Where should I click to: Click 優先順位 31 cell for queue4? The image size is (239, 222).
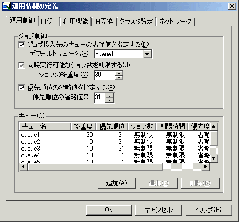pos(121,155)
